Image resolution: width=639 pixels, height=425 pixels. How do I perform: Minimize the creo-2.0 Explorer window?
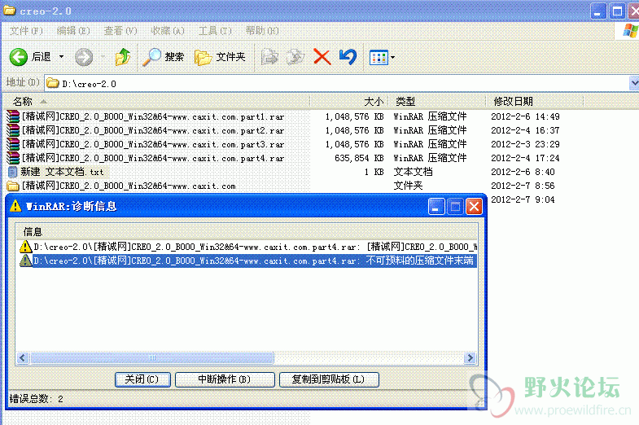[597, 11]
